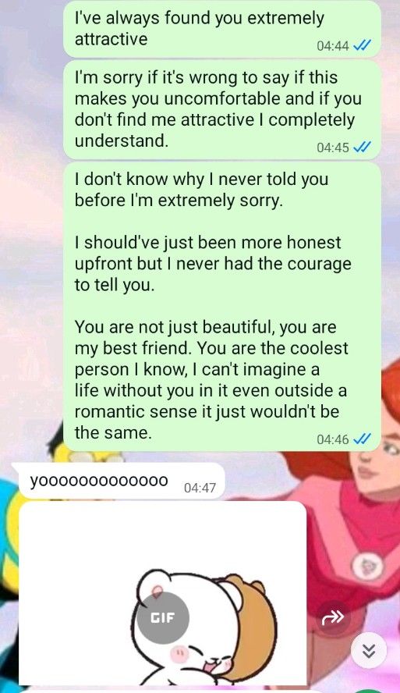
Task: Tap the 04:44 timestamp in the first bubble
Action: tap(333, 45)
